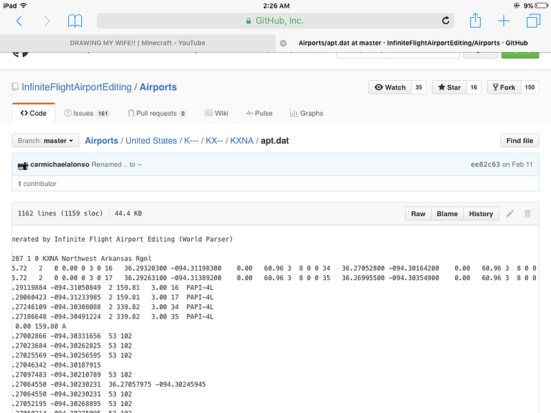This screenshot has height=413, width=551.
Task: Show all tabs overview icon
Action: tap(533, 21)
